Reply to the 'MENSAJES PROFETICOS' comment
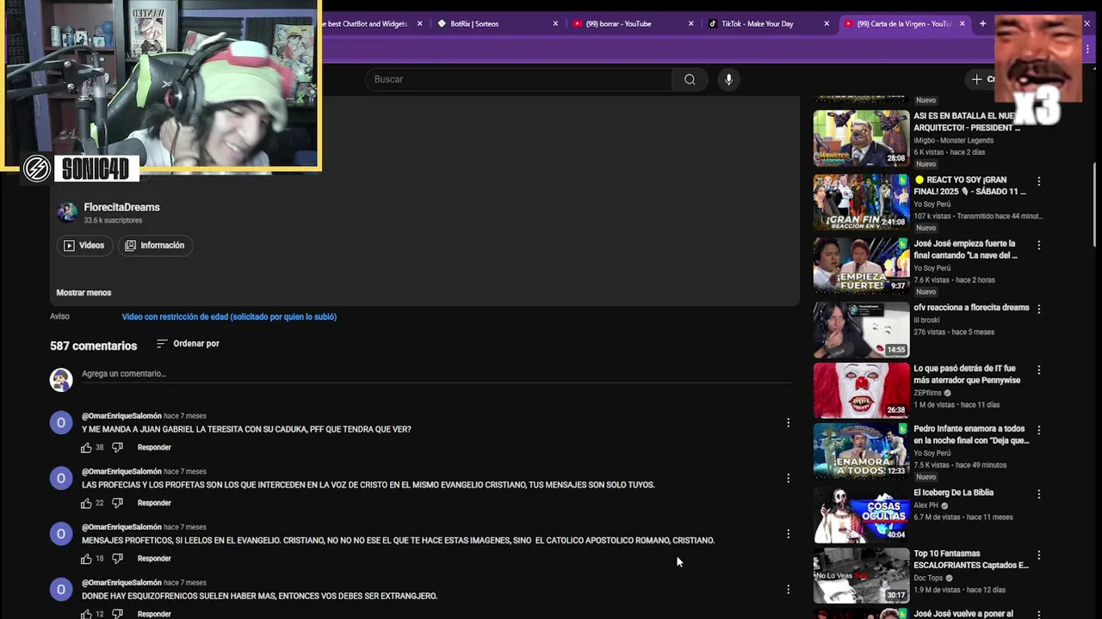This screenshot has height=619, width=1102. coord(154,559)
